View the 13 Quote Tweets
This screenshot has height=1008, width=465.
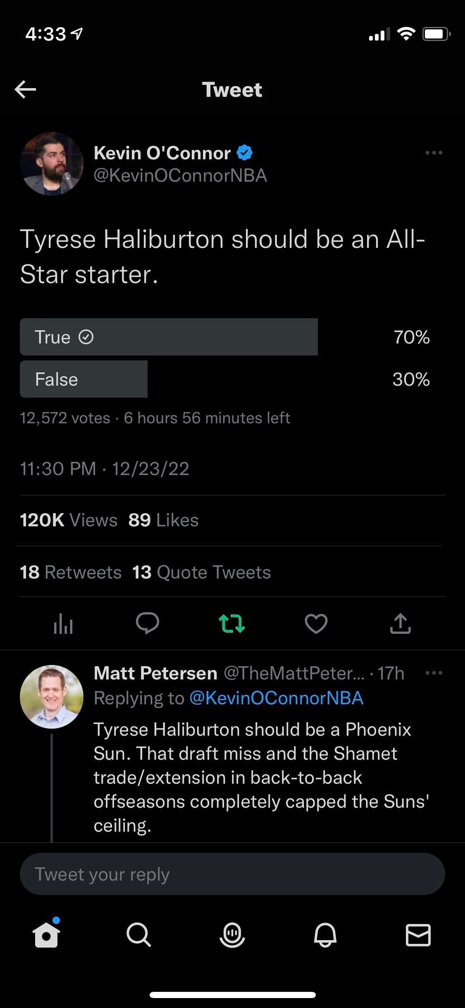[x=202, y=572]
